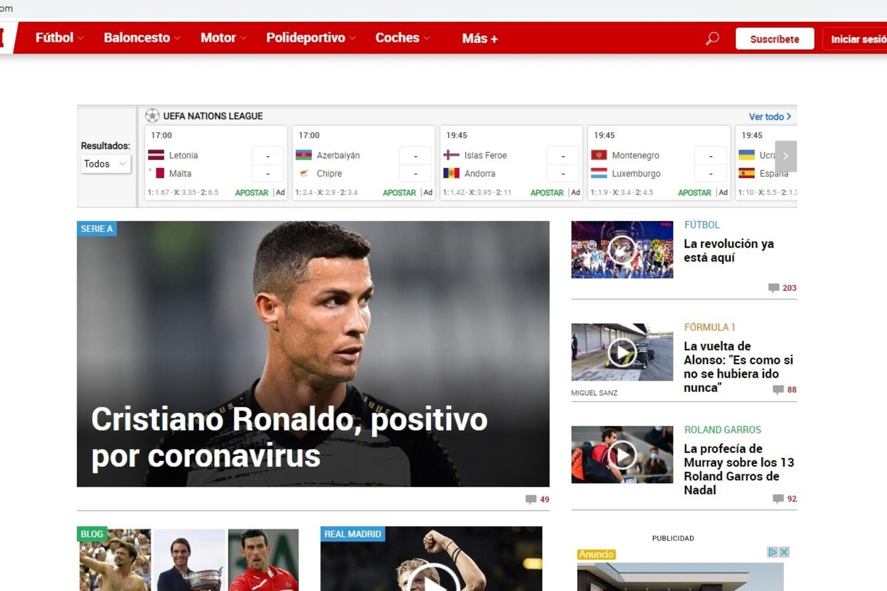This screenshot has height=591, width=887.
Task: Click the REAL MADRID tag
Action: (x=352, y=534)
